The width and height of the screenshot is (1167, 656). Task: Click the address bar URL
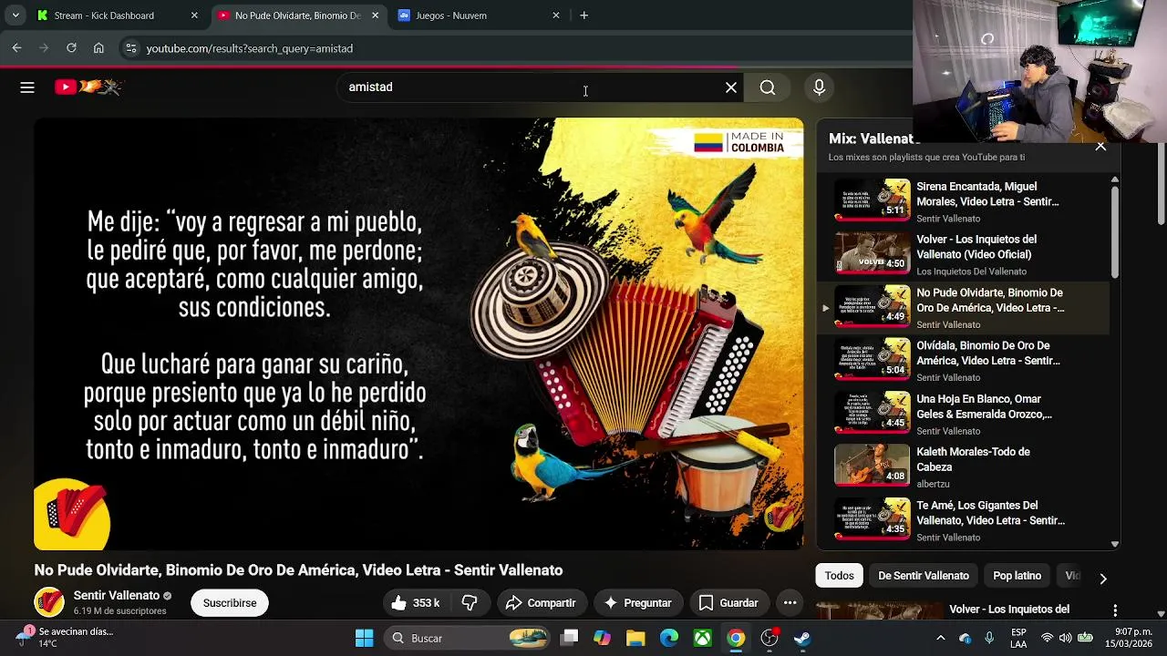[250, 48]
